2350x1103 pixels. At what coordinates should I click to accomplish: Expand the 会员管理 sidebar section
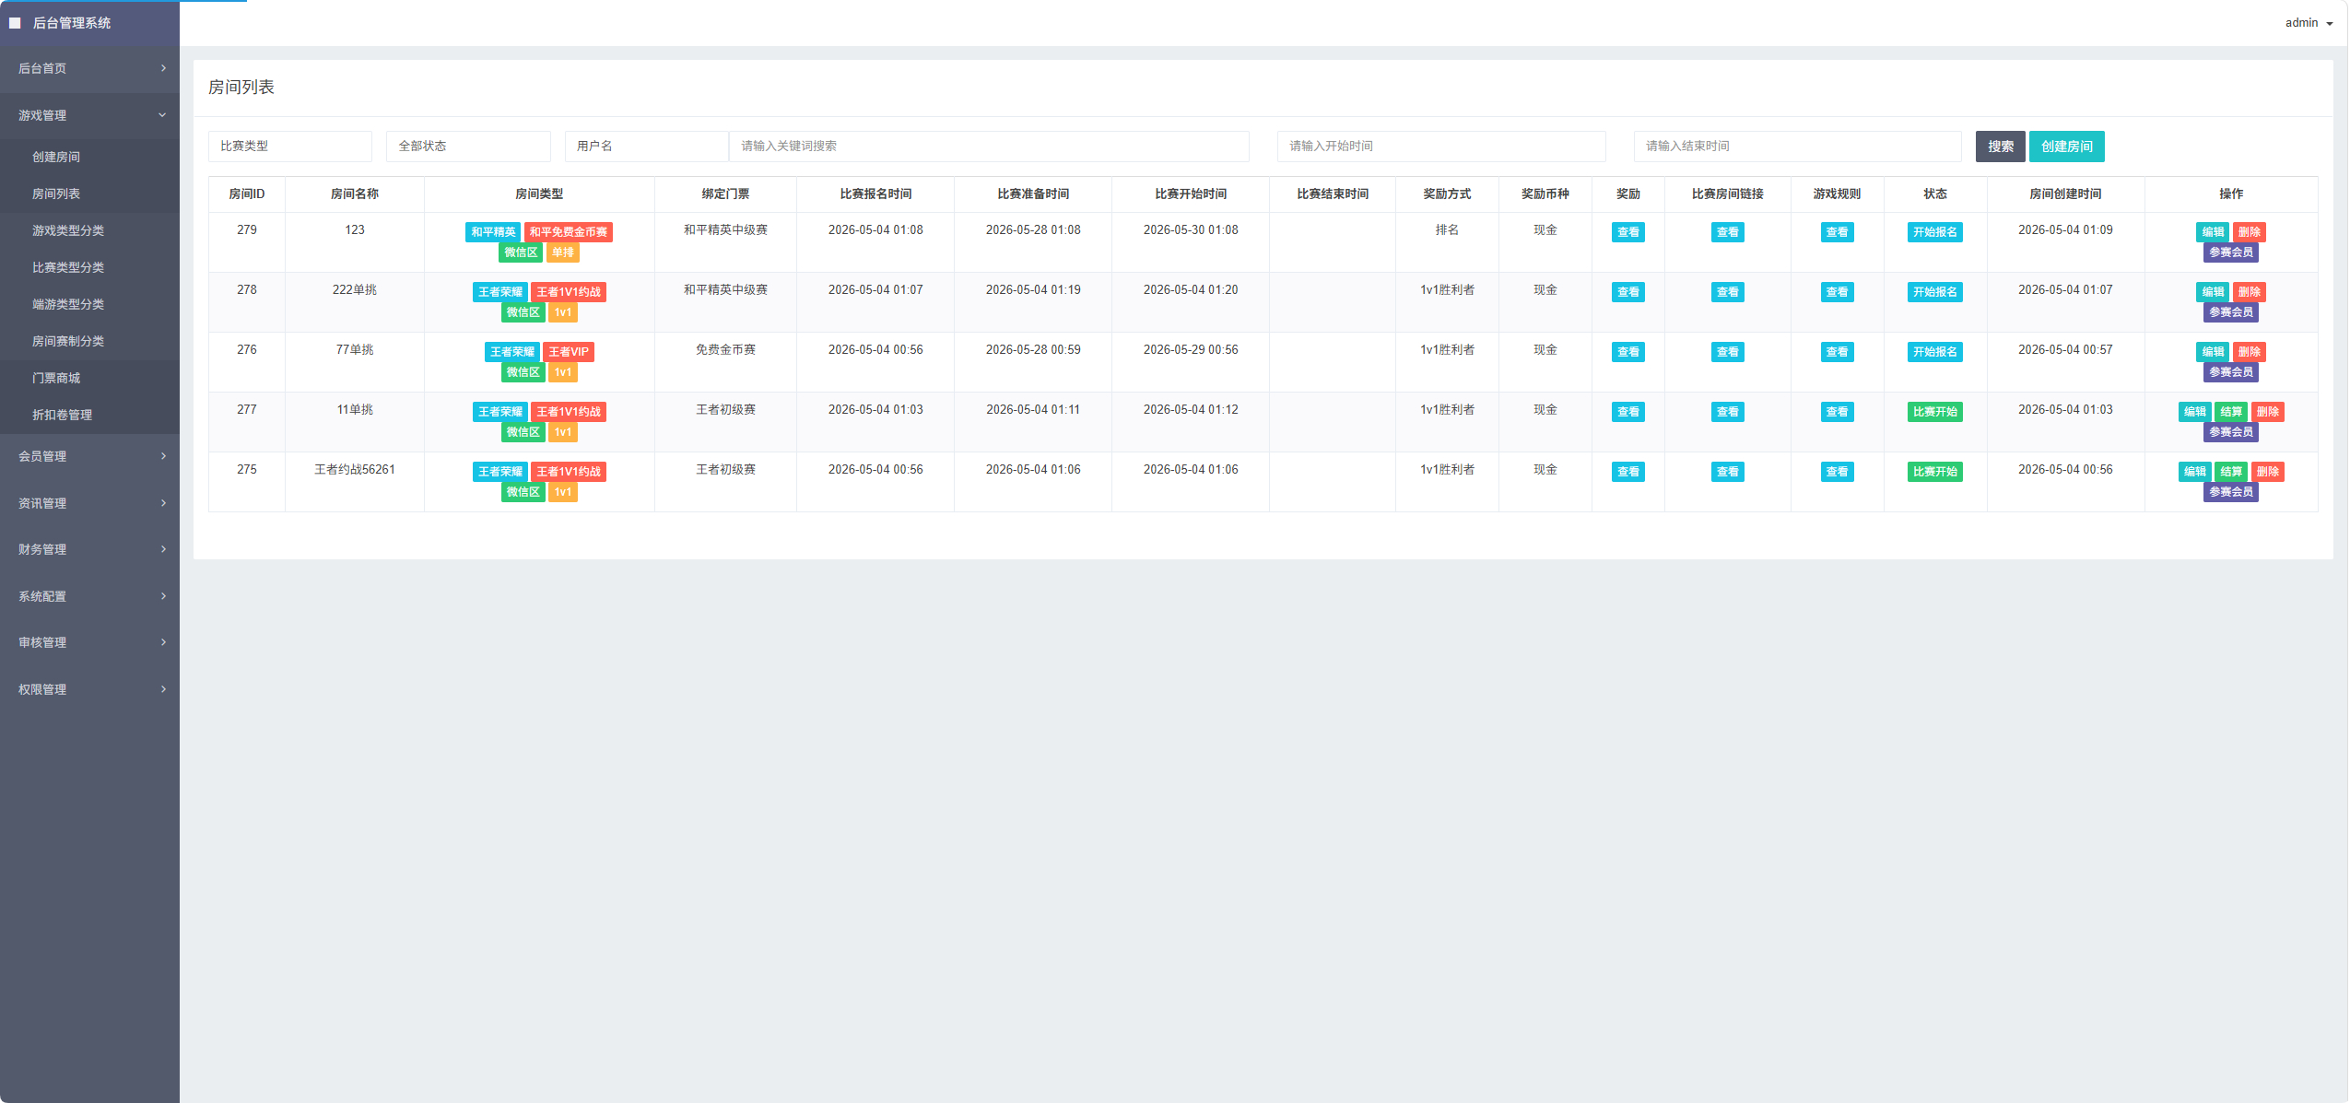pyautogui.click(x=89, y=456)
